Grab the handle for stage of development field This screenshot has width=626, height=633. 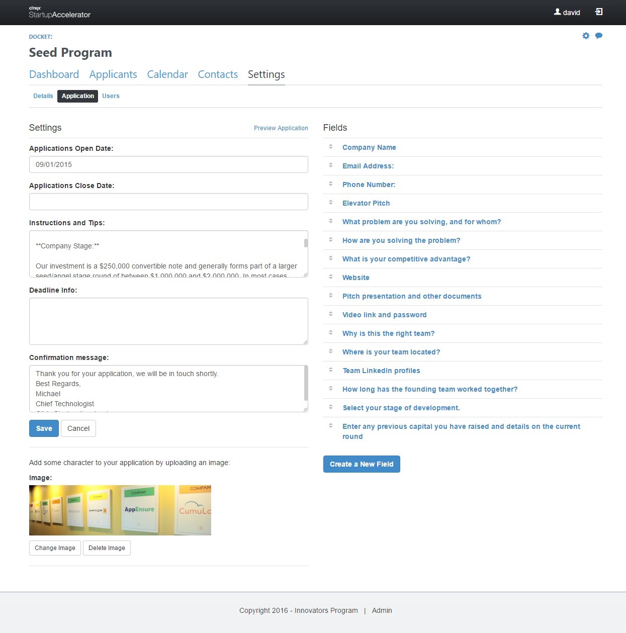(331, 407)
